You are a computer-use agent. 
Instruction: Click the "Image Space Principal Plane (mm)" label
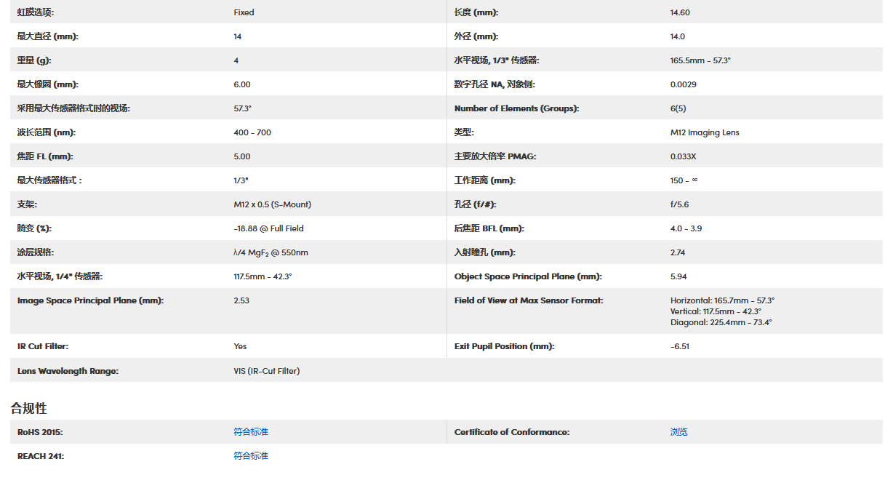90,300
